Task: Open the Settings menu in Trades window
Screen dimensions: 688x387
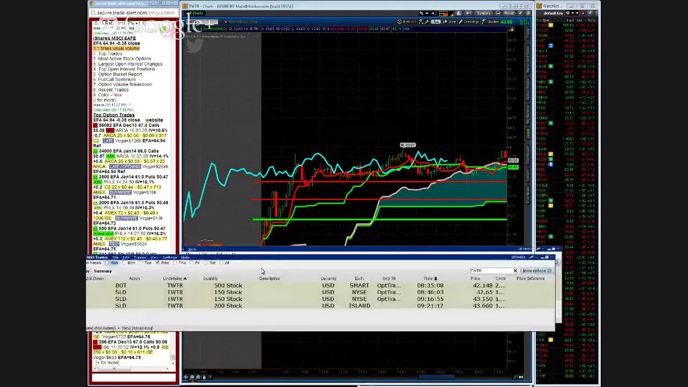Action: click(x=170, y=257)
